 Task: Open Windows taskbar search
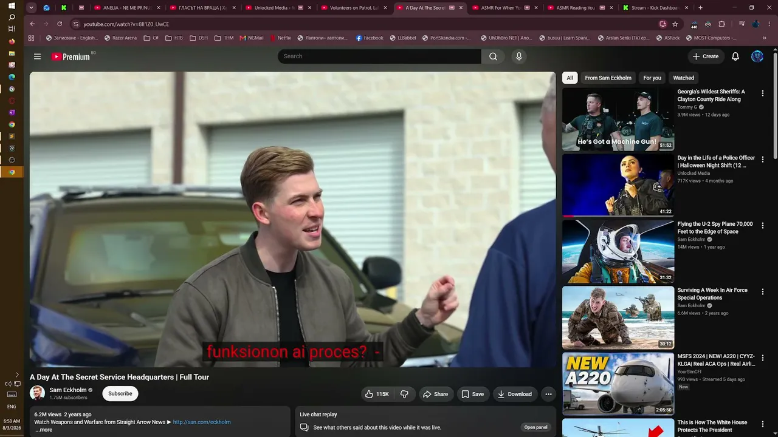coord(12,18)
